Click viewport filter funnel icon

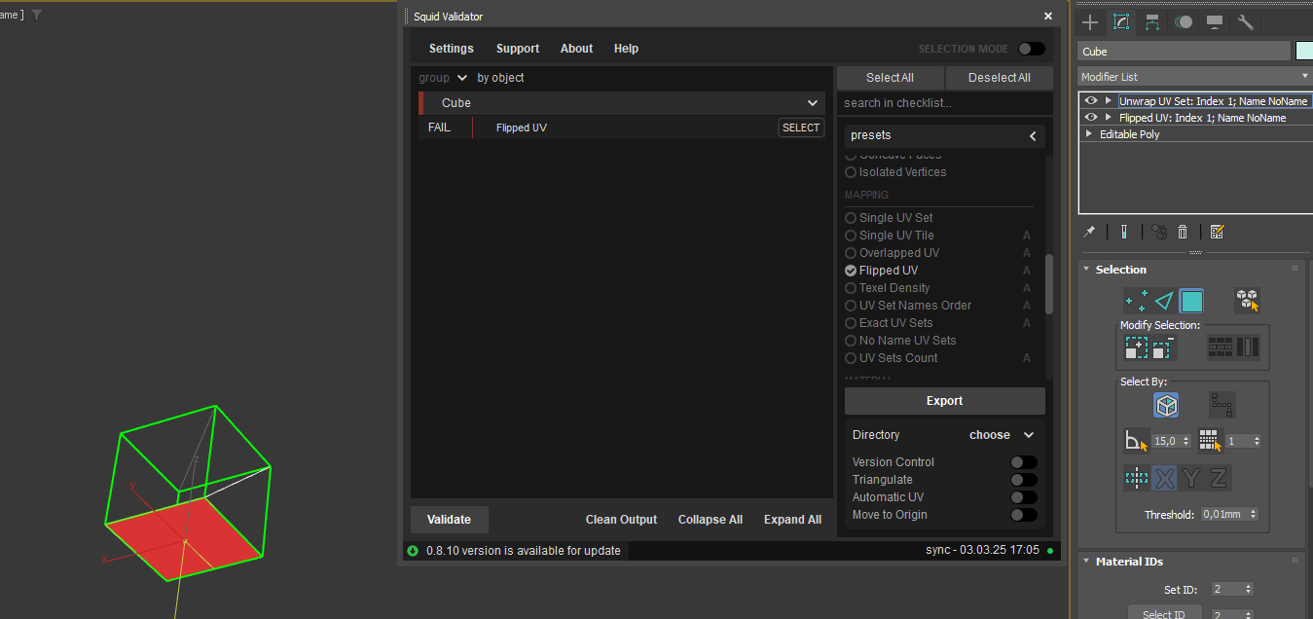point(37,15)
